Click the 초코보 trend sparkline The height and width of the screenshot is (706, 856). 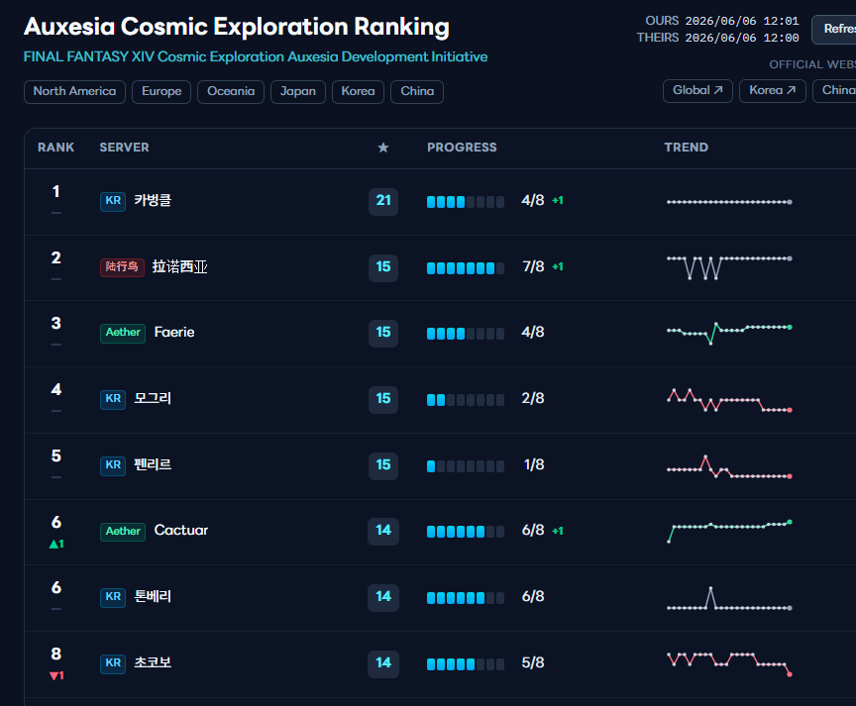click(729, 664)
